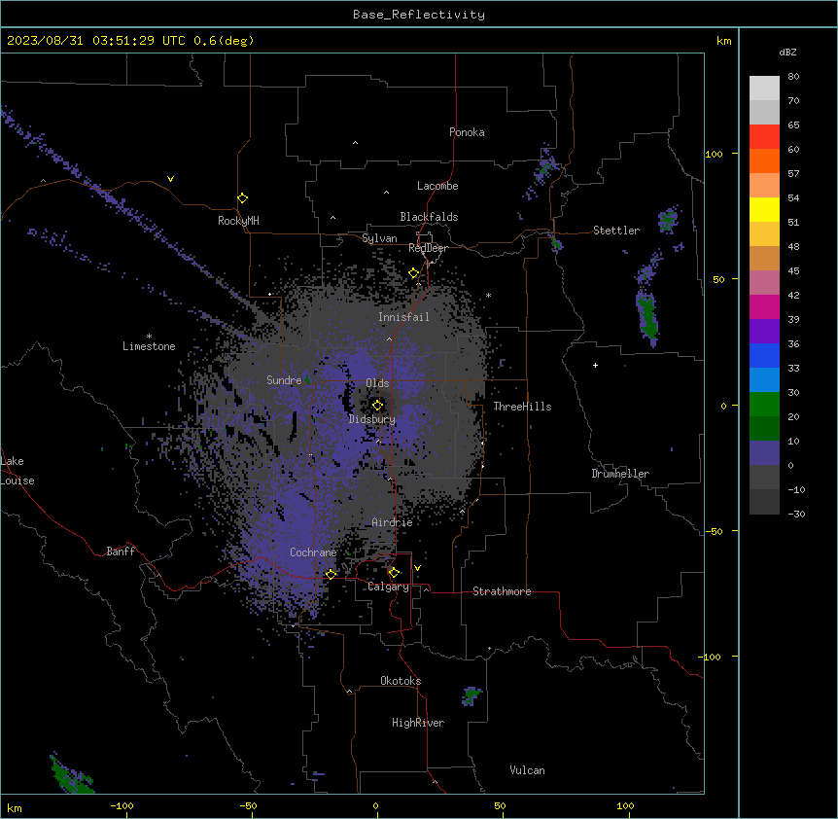Click the -100 km tick on right axis
The height and width of the screenshot is (819, 838).
click(711, 657)
